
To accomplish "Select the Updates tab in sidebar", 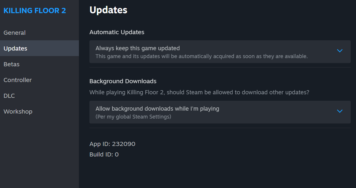I will (x=39, y=48).
